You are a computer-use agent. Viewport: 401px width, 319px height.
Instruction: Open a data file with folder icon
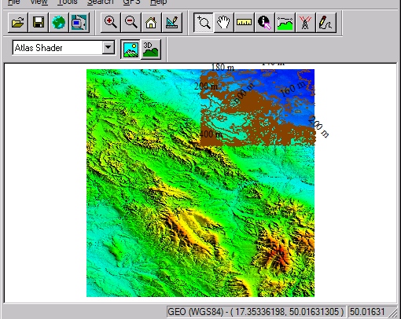17,23
